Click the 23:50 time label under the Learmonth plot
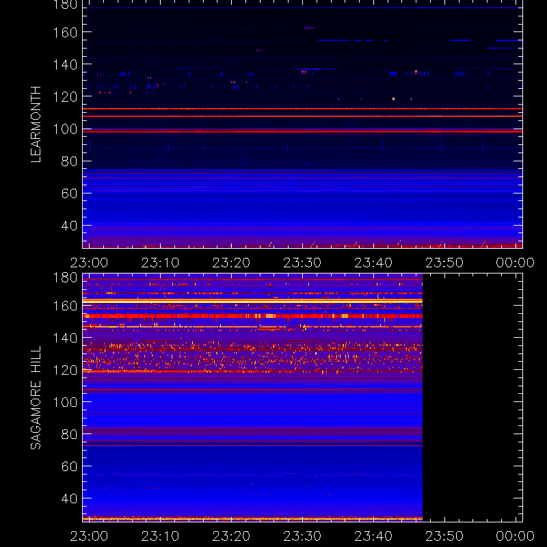 [x=444, y=263]
